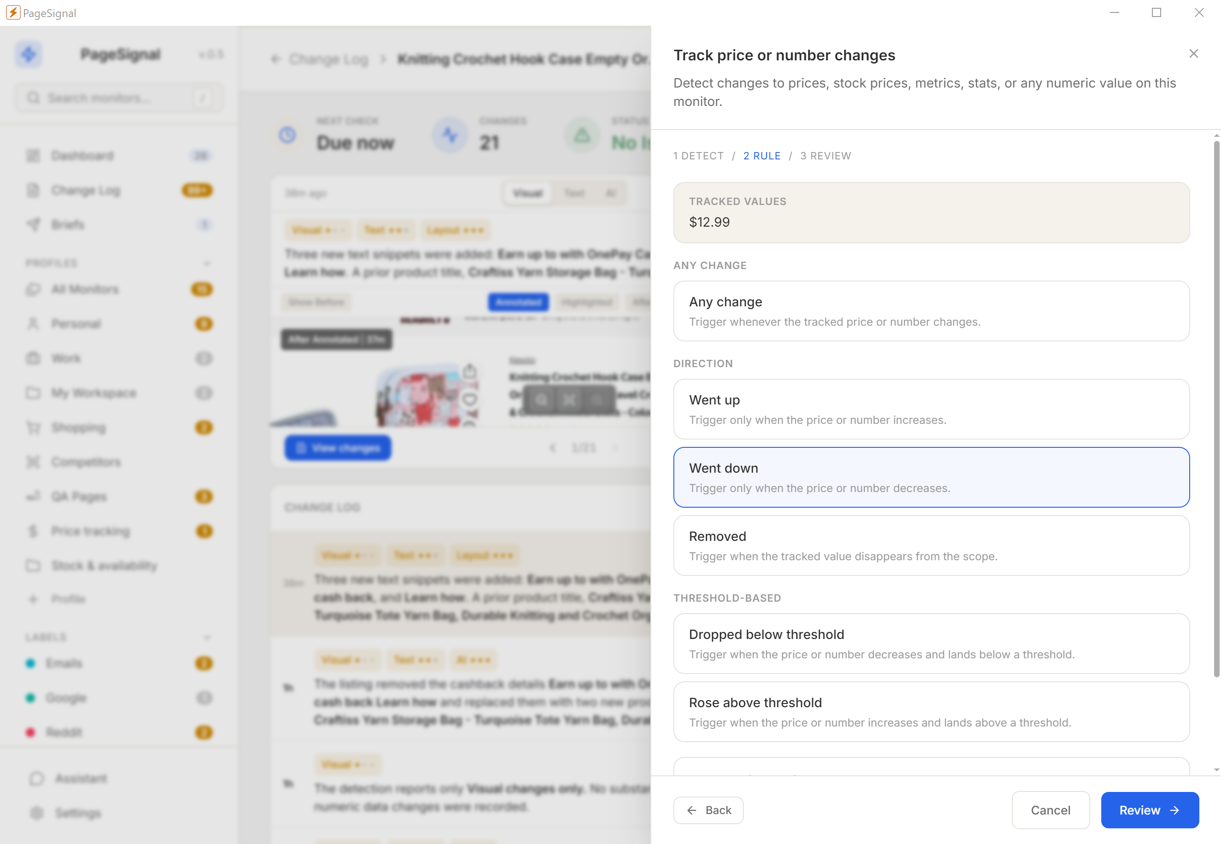
Task: Click the Back button
Action: click(x=708, y=810)
